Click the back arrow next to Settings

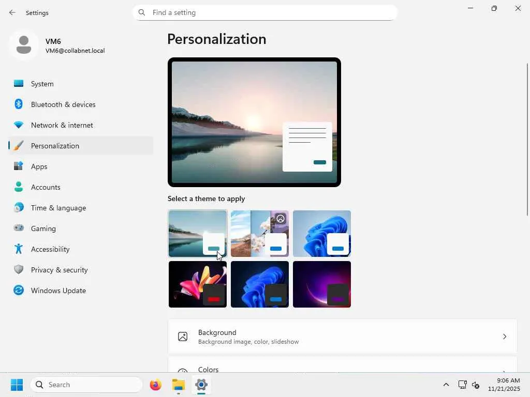[x=12, y=12]
